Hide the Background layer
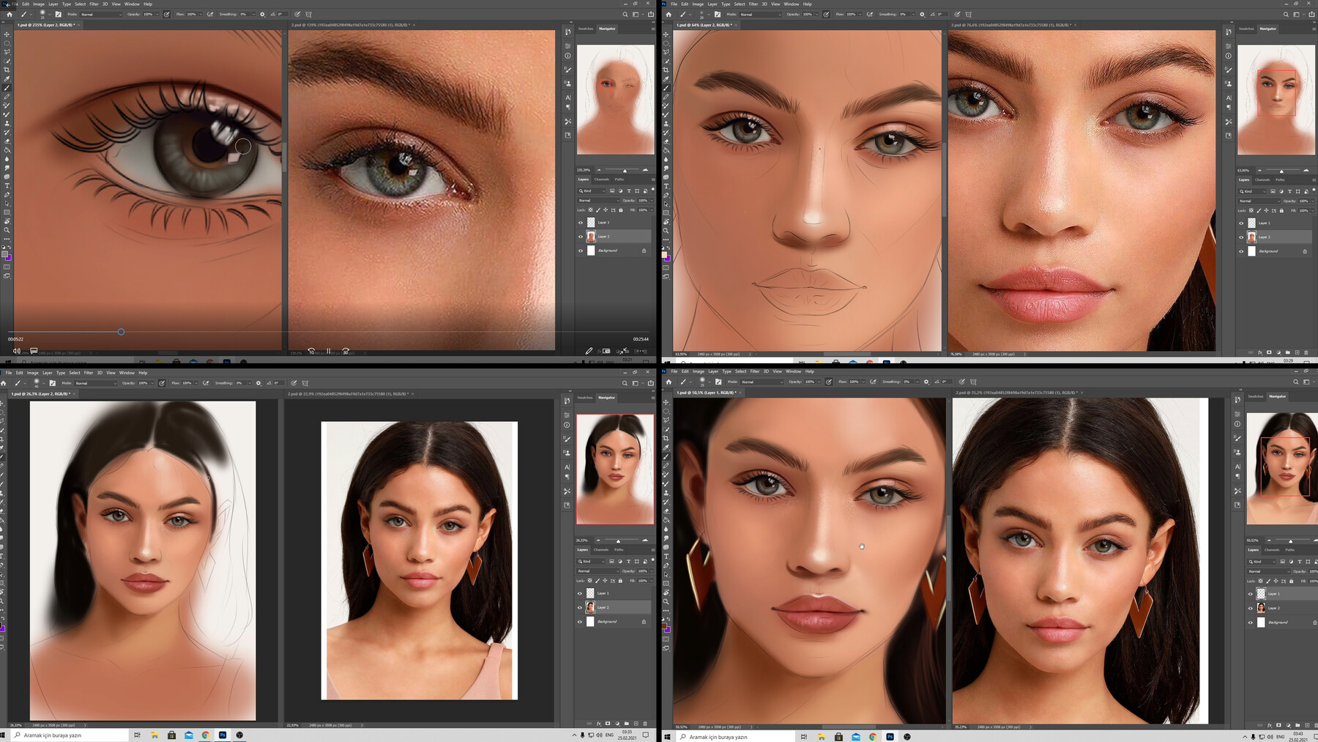Viewport: 1318px width, 742px height. click(581, 251)
